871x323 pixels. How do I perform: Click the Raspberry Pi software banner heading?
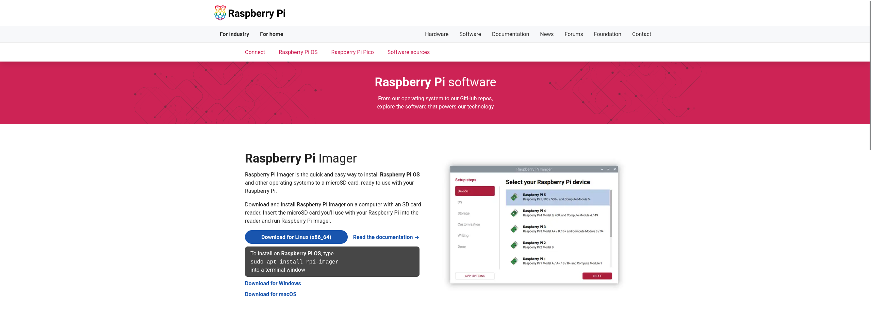tap(435, 82)
